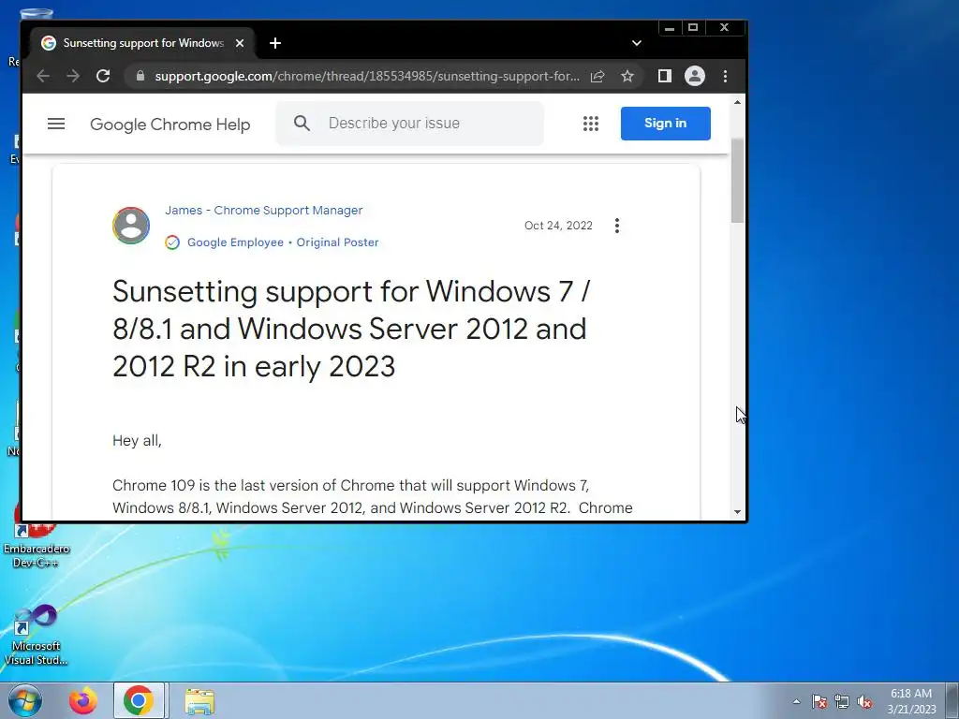Screen dimensions: 959x719
Task: Select the Embarcadero Dev-C++ desktop shortcut
Action: [x=37, y=535]
